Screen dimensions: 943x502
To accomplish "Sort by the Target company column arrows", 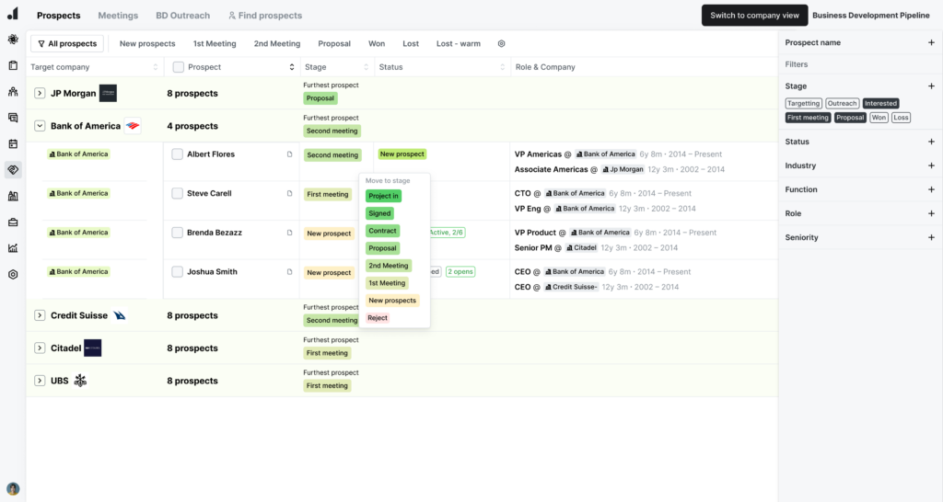I will pyautogui.click(x=155, y=67).
